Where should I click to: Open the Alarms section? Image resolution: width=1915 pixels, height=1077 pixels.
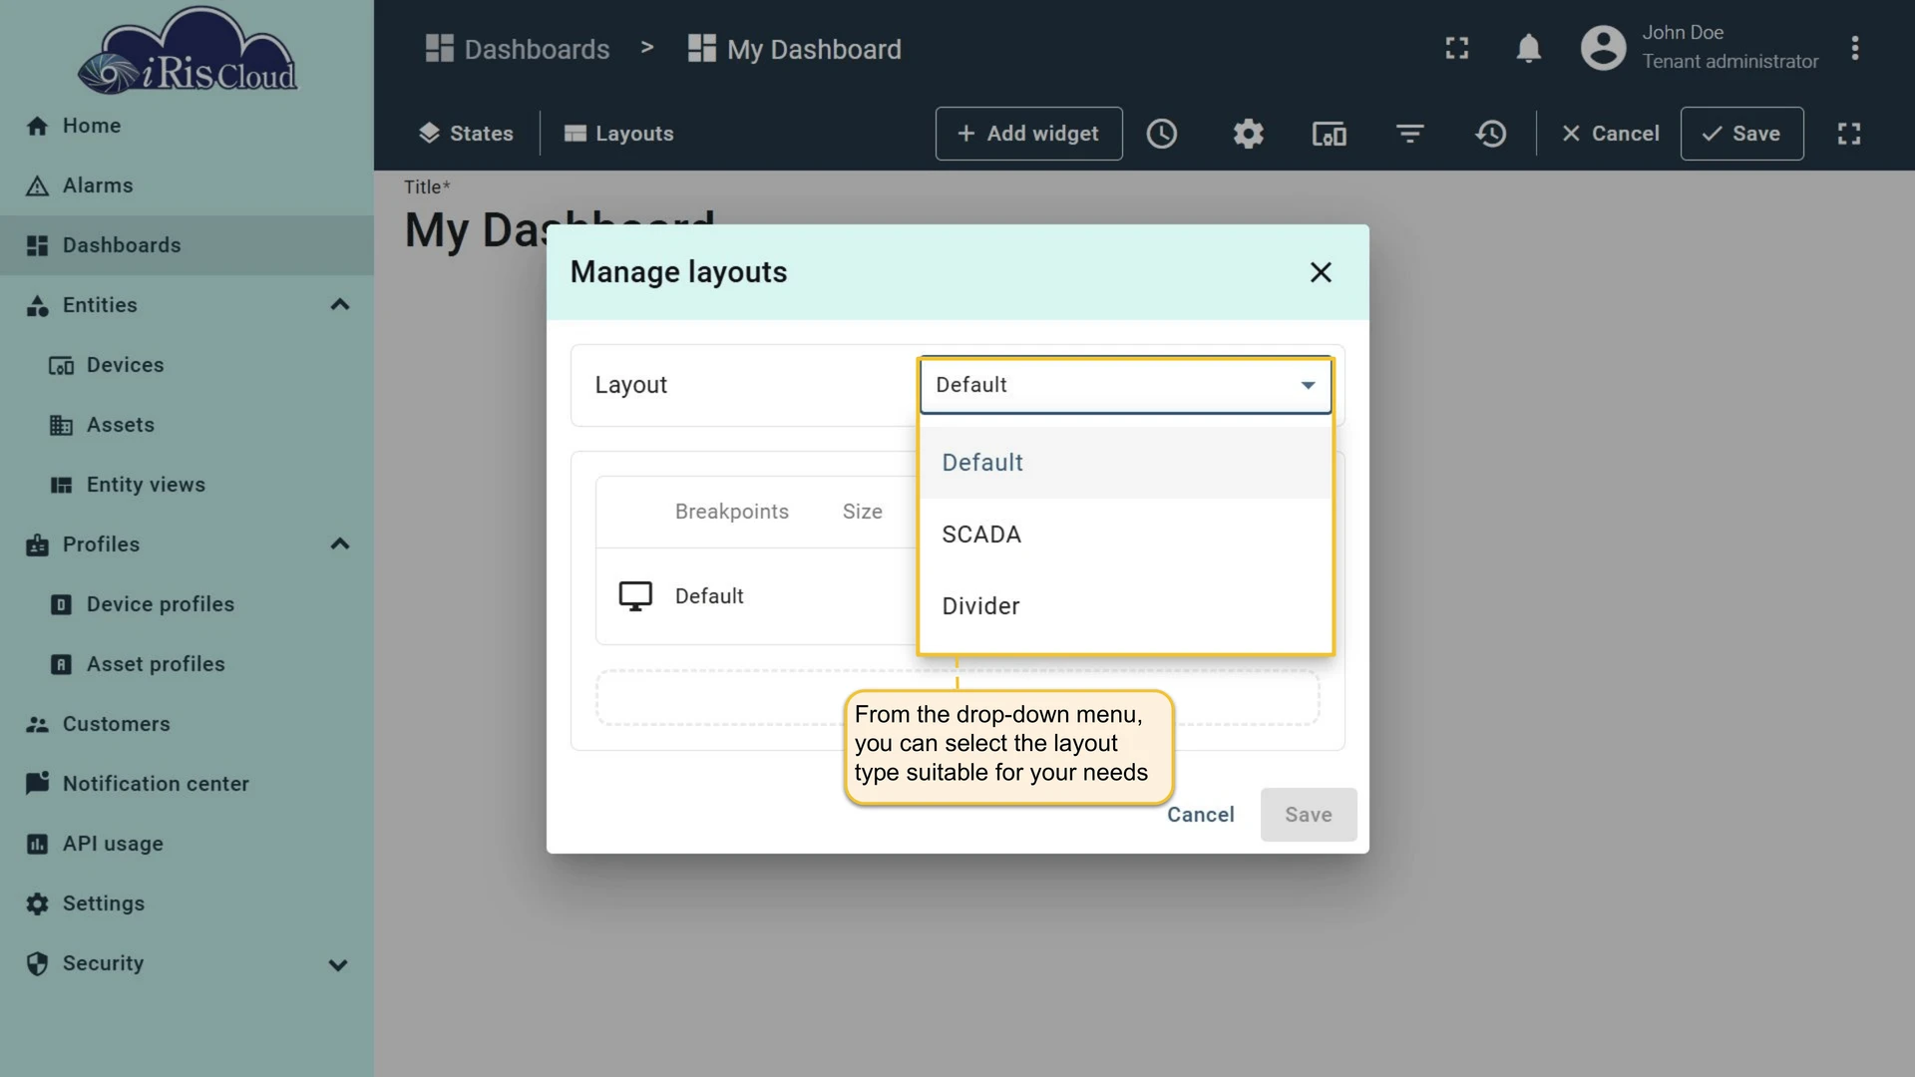187,185
